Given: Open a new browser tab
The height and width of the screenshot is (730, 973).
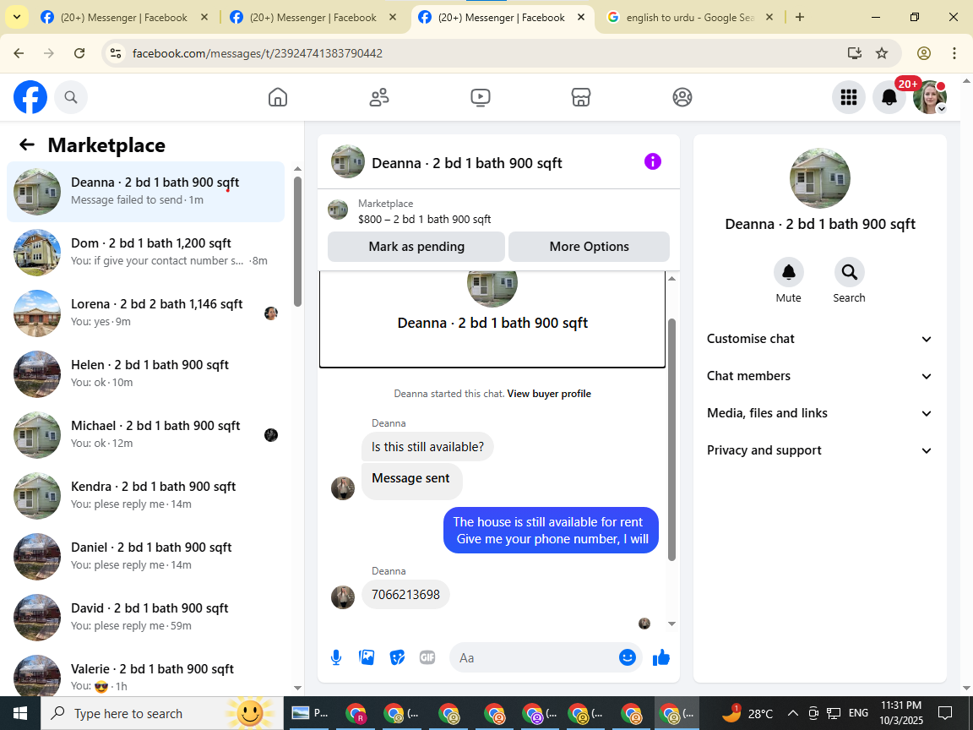Looking at the screenshot, I should pos(800,18).
